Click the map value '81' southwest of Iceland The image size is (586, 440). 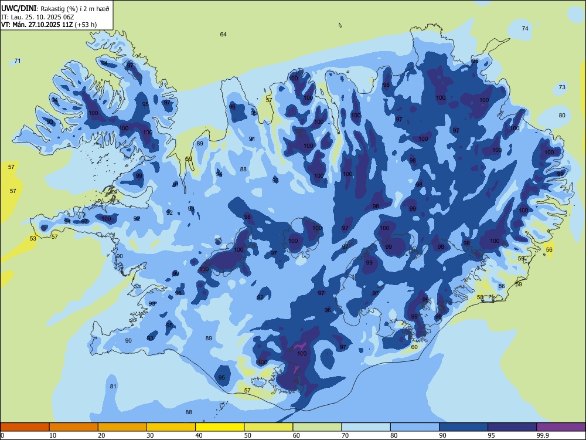point(113,387)
